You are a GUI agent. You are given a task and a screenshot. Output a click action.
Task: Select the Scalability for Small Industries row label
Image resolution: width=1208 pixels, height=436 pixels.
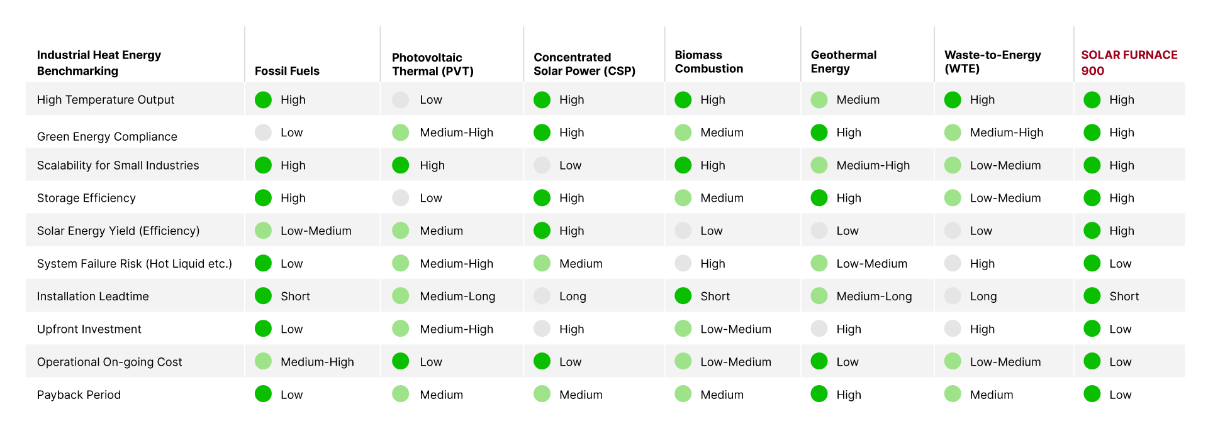118,165
